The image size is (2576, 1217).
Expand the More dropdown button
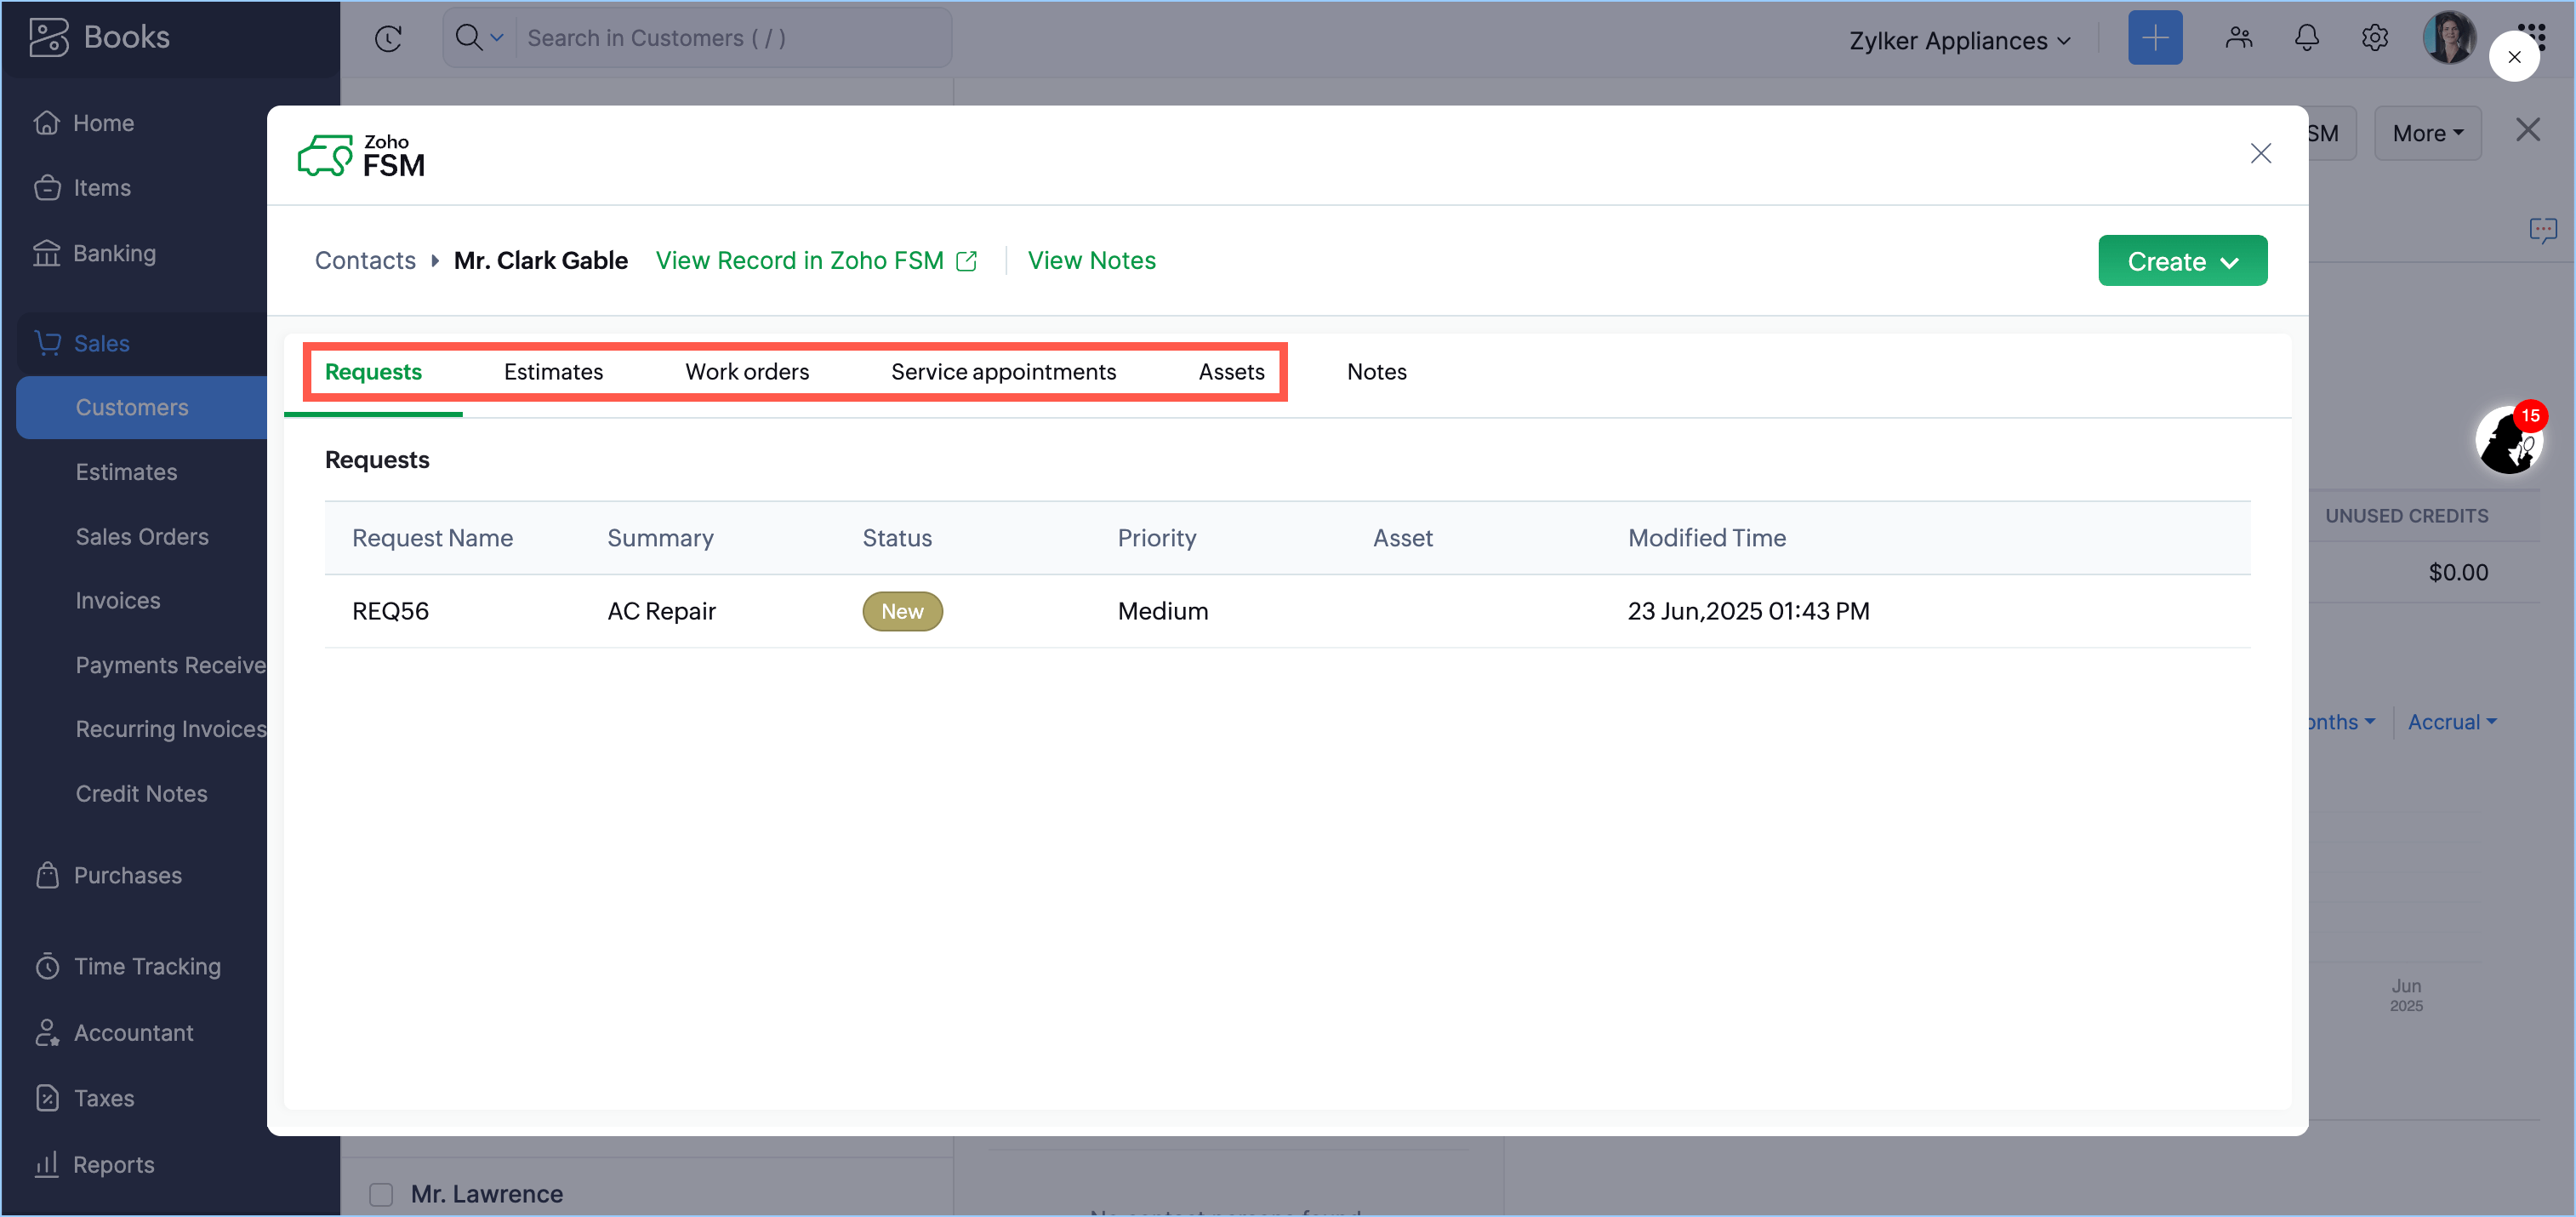point(2427,133)
